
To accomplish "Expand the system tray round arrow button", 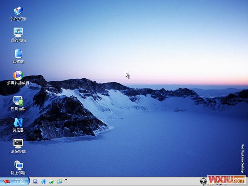I will click(203, 181).
